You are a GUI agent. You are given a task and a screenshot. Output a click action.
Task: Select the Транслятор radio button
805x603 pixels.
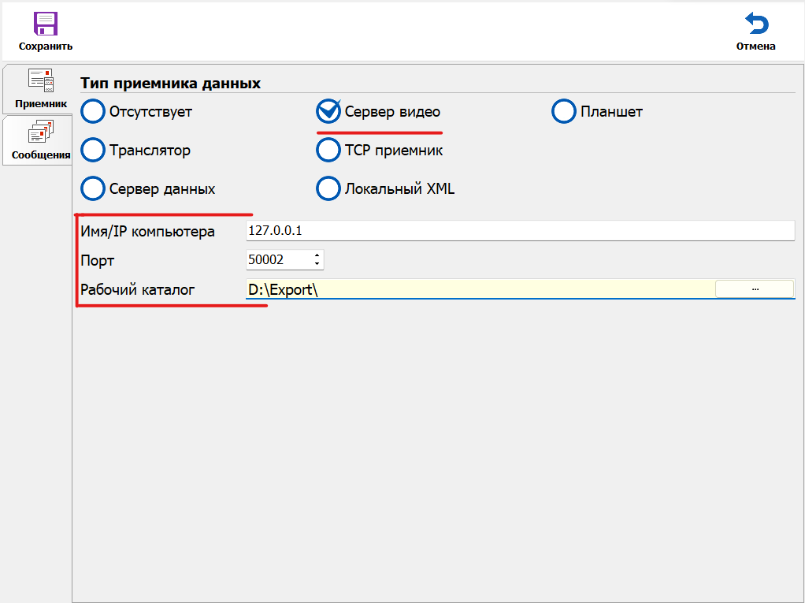[x=93, y=150]
